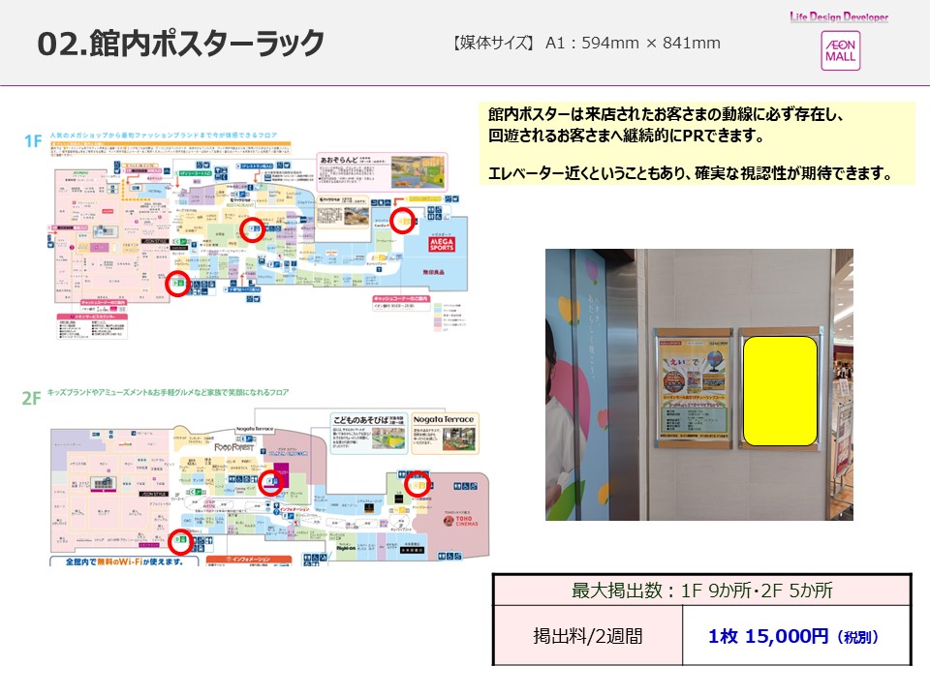Click the こどものあそびば info box
The image size is (930, 697).
[367, 433]
